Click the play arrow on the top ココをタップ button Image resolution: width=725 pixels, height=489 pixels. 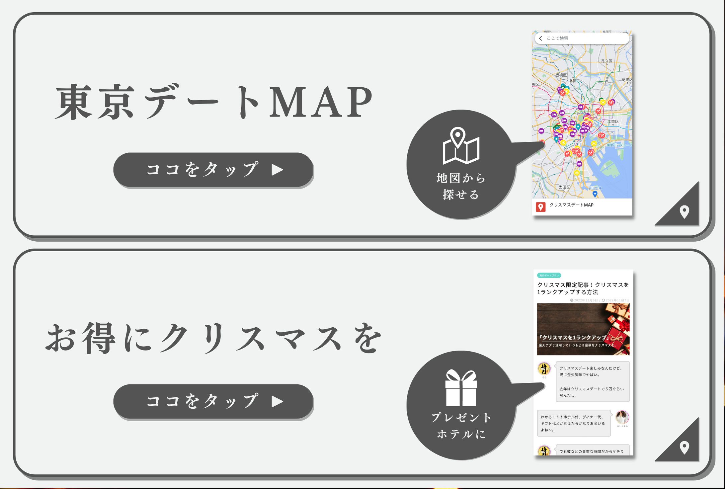pos(278,170)
